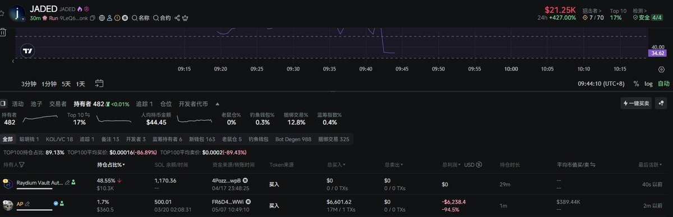Filter holders by 全部
The height and width of the screenshot is (217, 673).
tap(7, 138)
